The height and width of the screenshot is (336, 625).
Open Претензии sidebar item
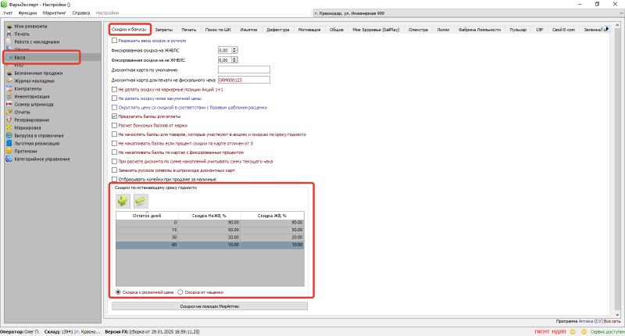(x=26, y=150)
